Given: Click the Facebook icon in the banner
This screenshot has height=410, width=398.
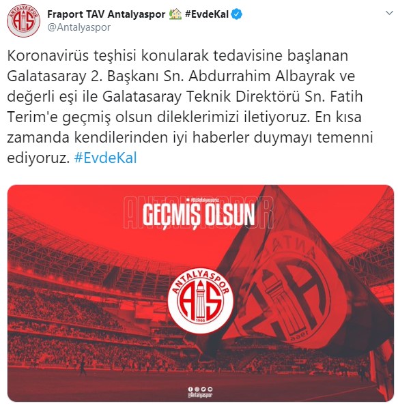Looking at the screenshot, I should coord(190,390).
